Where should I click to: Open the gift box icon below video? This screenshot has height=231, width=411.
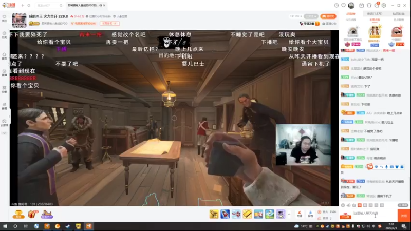(32, 214)
